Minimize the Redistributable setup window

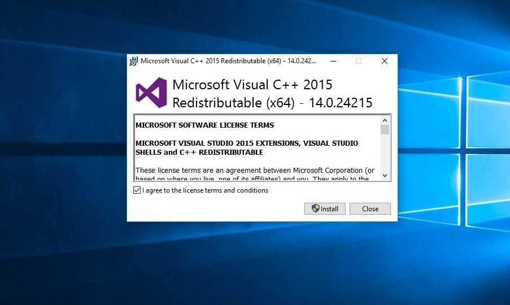(333, 61)
